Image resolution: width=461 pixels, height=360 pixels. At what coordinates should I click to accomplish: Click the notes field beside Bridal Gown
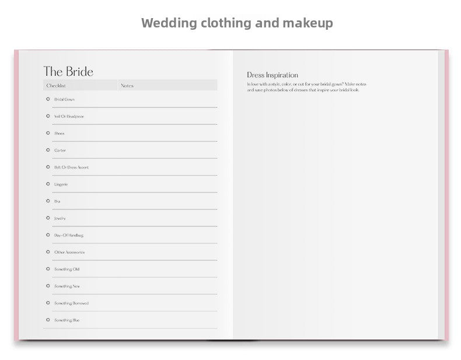[167, 100]
